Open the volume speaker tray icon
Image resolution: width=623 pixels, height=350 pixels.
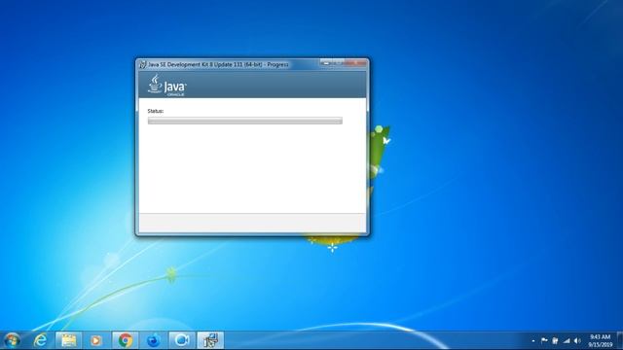pos(577,340)
